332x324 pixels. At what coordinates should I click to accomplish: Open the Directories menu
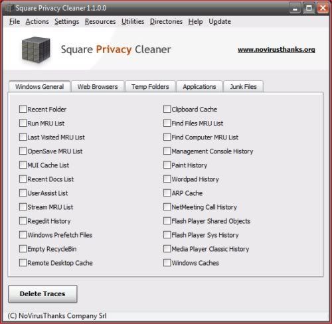click(166, 22)
